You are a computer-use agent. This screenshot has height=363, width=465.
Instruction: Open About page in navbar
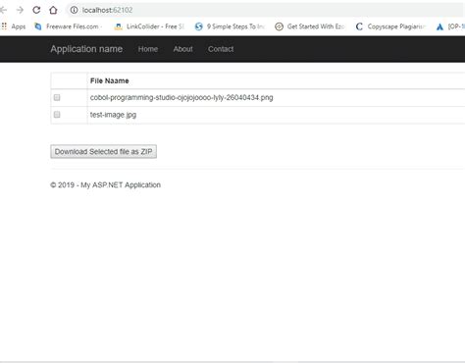182,49
